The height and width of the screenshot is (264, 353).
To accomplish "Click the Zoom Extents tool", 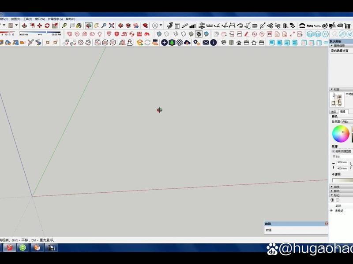I will 112,26.
